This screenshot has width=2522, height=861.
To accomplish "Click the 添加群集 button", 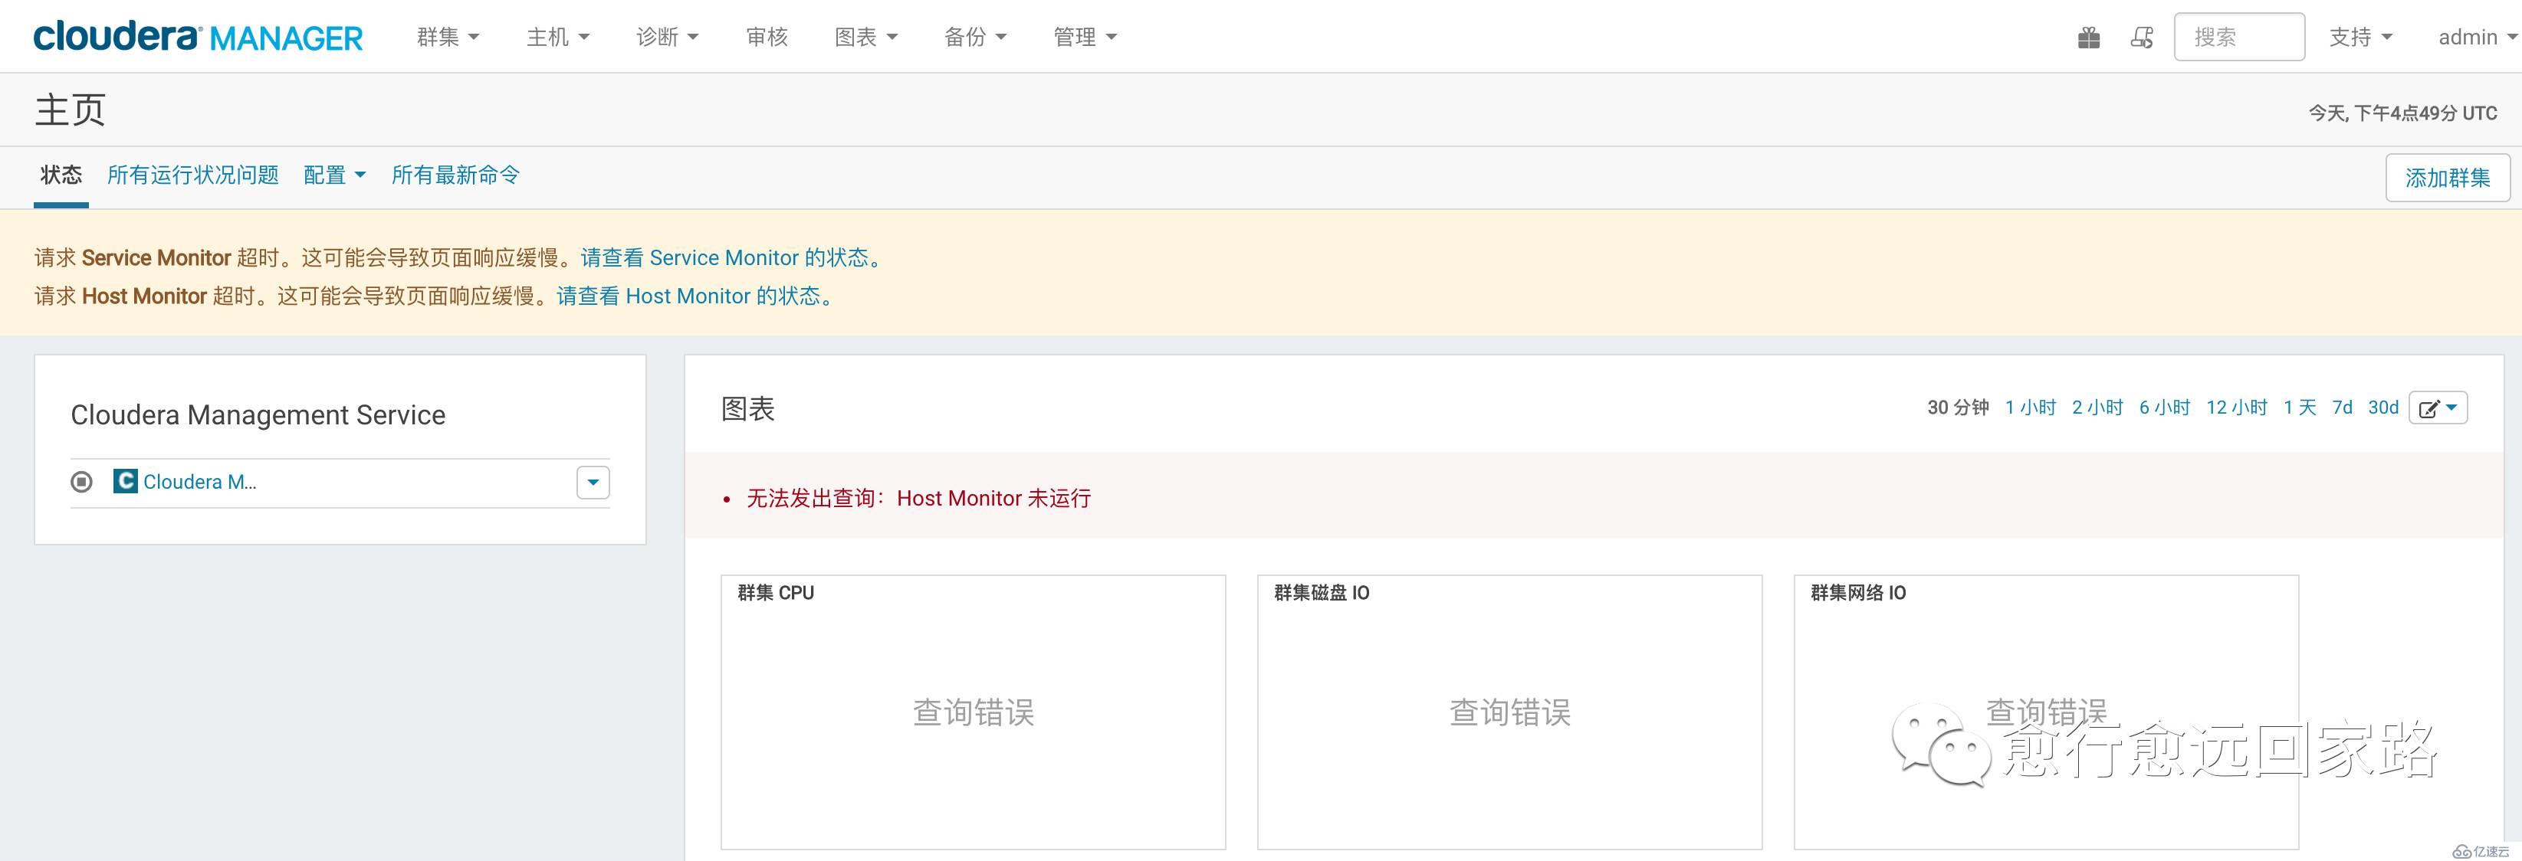I will pyautogui.click(x=2448, y=178).
